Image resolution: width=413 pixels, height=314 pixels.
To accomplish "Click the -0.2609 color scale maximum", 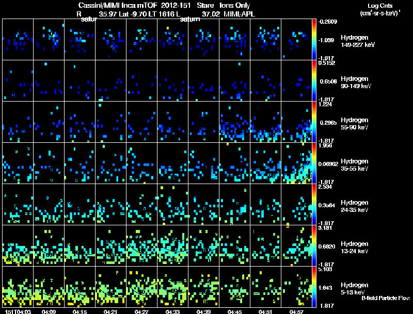I will pyautogui.click(x=327, y=22).
